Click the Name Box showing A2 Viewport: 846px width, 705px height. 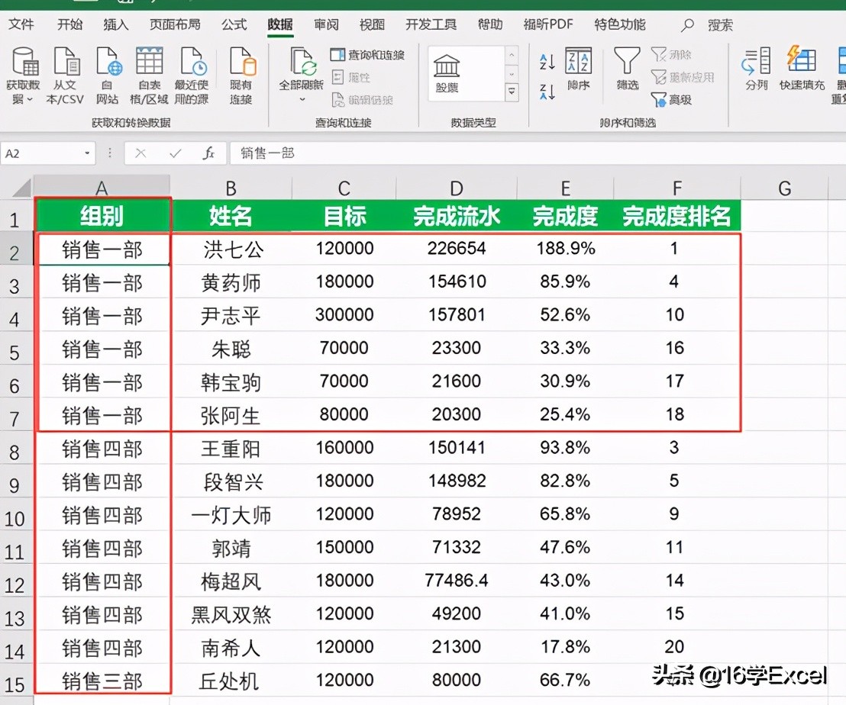point(47,153)
